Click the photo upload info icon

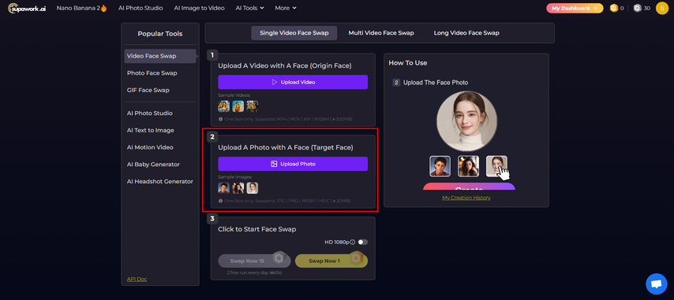(x=220, y=201)
